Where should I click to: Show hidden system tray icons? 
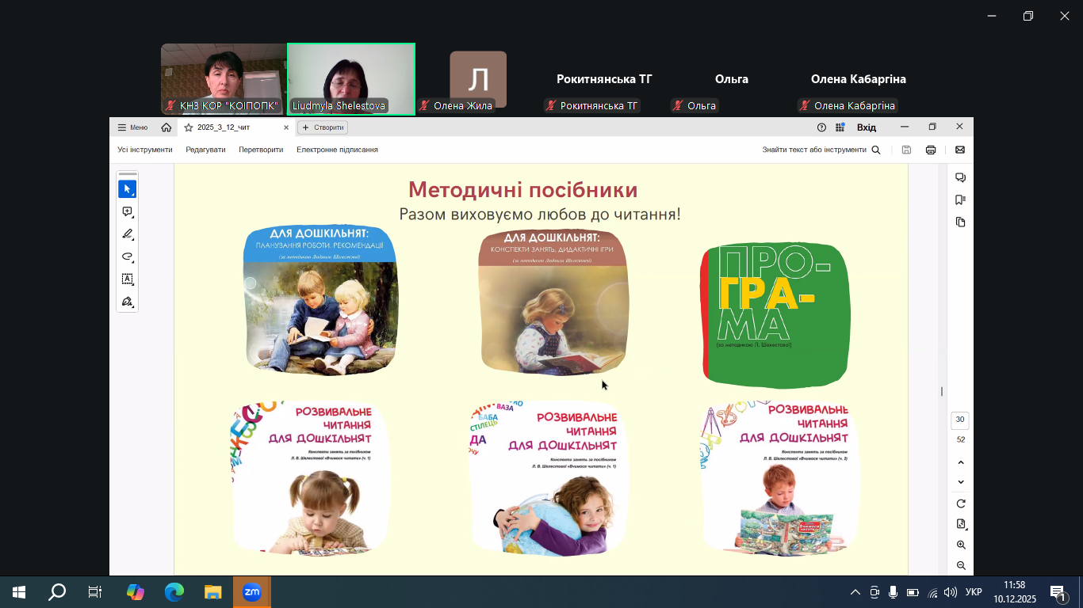[x=855, y=592]
